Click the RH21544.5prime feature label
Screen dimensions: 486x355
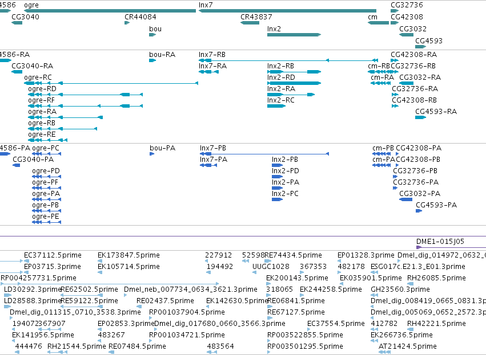pyautogui.click(x=77, y=346)
